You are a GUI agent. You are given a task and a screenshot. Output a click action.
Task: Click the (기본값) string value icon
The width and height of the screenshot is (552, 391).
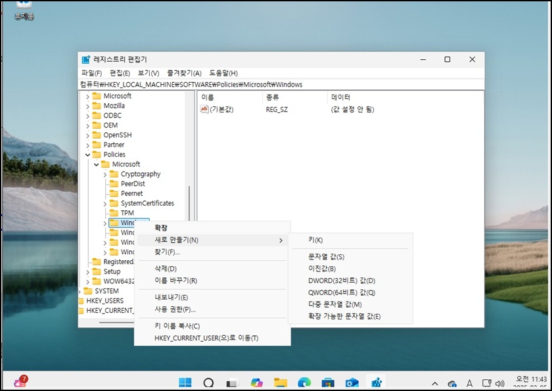204,109
